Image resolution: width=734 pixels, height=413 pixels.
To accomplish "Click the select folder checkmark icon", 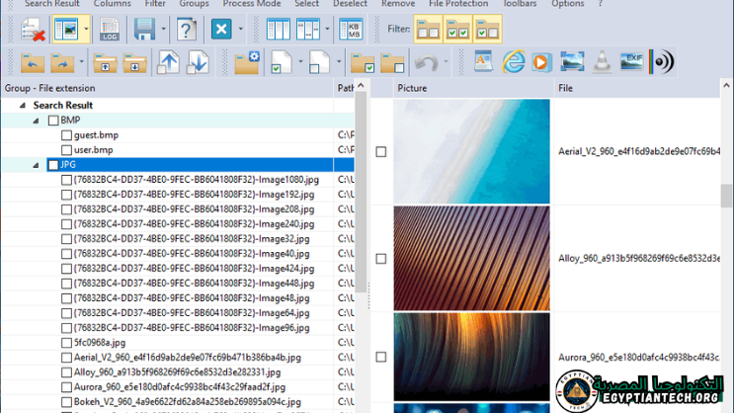I will (363, 63).
